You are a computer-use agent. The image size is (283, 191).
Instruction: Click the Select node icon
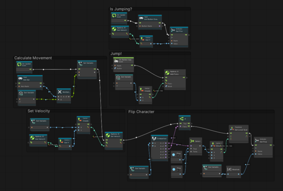point(192,141)
